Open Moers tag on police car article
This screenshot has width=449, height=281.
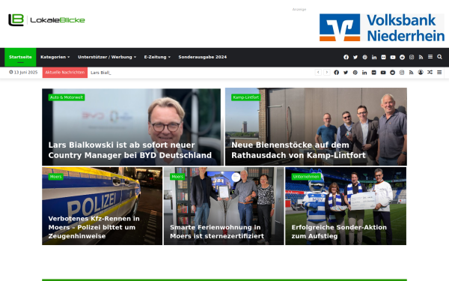55,177
